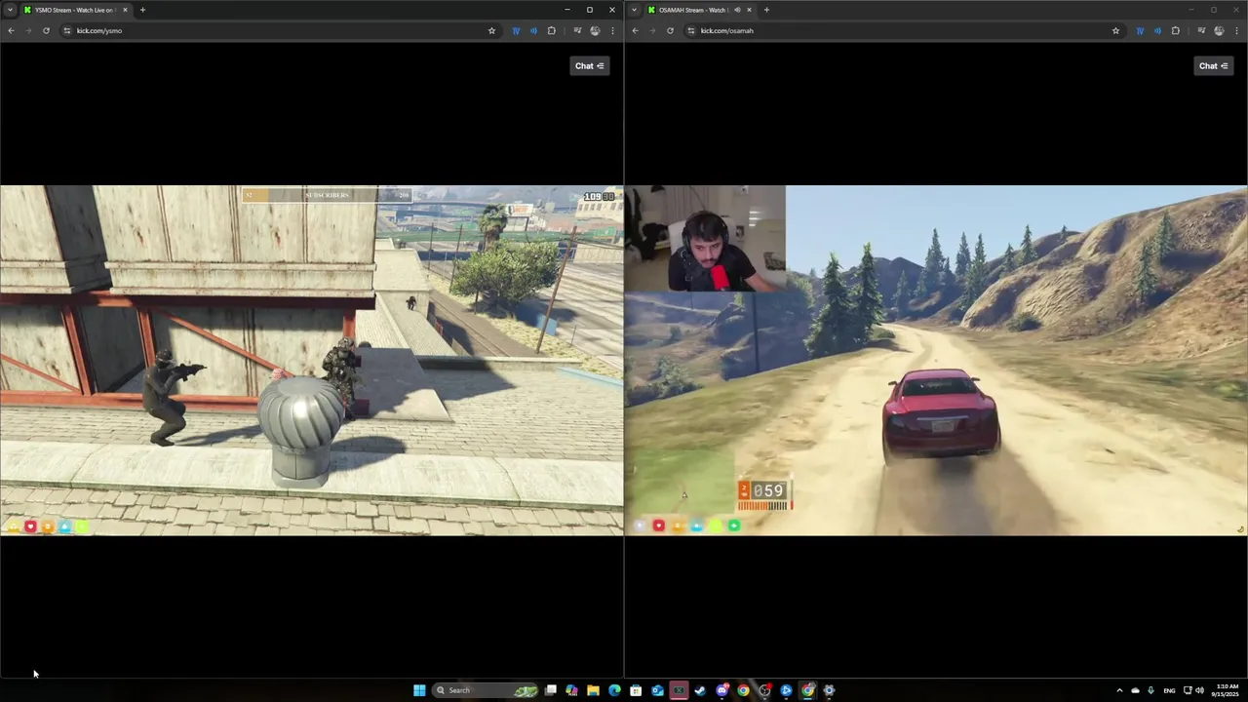Viewport: 1248px width, 702px height.
Task: Click the taskbar Search box
Action: tap(487, 690)
